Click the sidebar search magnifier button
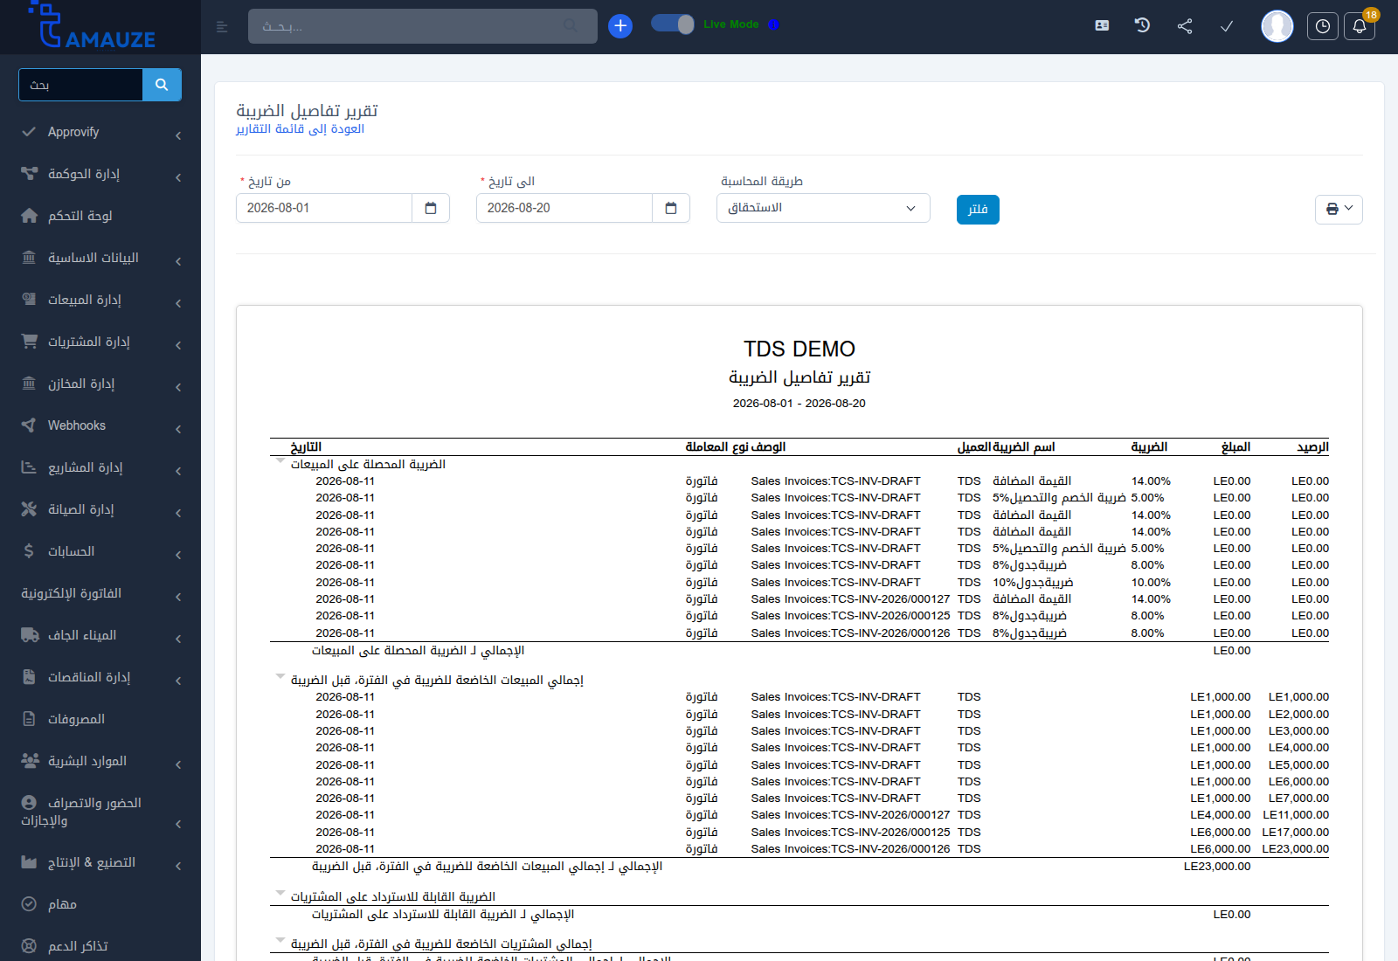Screen dimensions: 1398x961 162,85
